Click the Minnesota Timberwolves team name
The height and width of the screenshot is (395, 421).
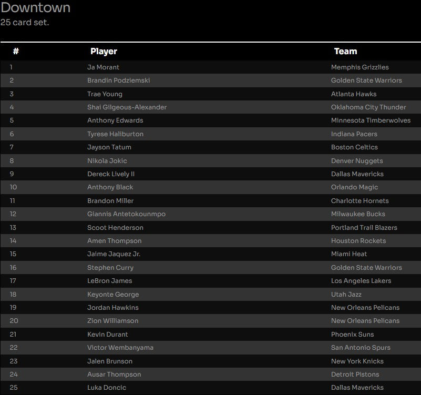coord(371,120)
